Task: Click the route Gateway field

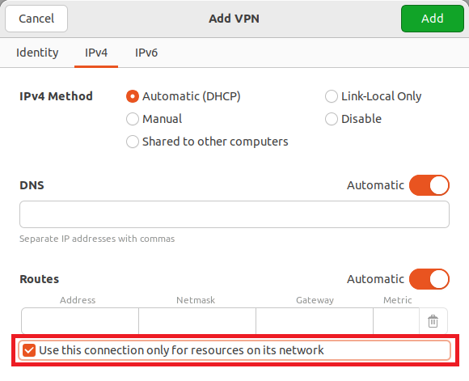Action: (315, 321)
